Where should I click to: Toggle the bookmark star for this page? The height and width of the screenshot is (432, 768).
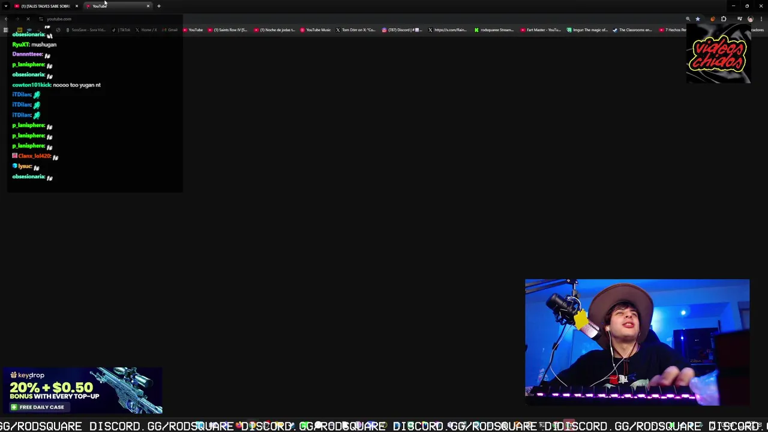(x=697, y=19)
